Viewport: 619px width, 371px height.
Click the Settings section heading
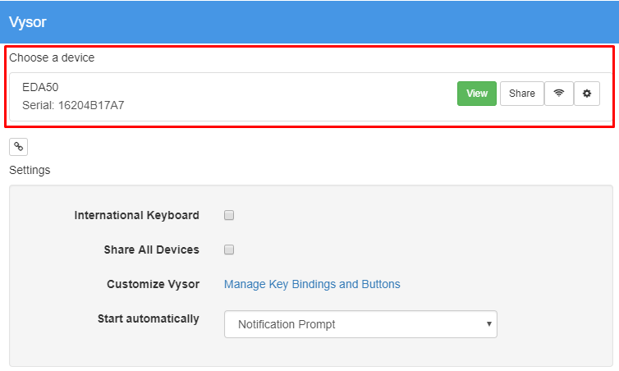[x=30, y=170]
